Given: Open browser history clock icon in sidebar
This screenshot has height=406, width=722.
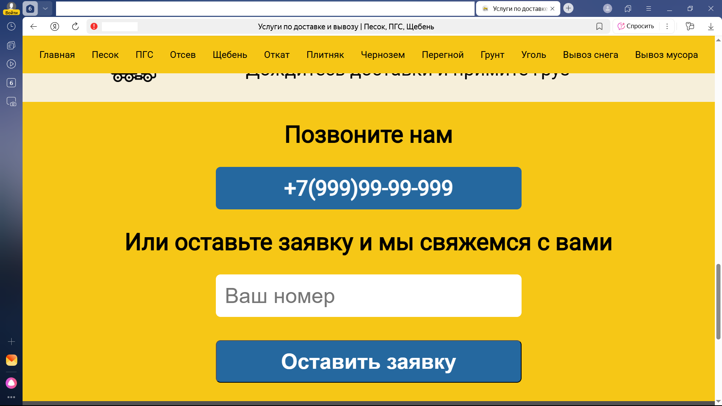Looking at the screenshot, I should [11, 26].
